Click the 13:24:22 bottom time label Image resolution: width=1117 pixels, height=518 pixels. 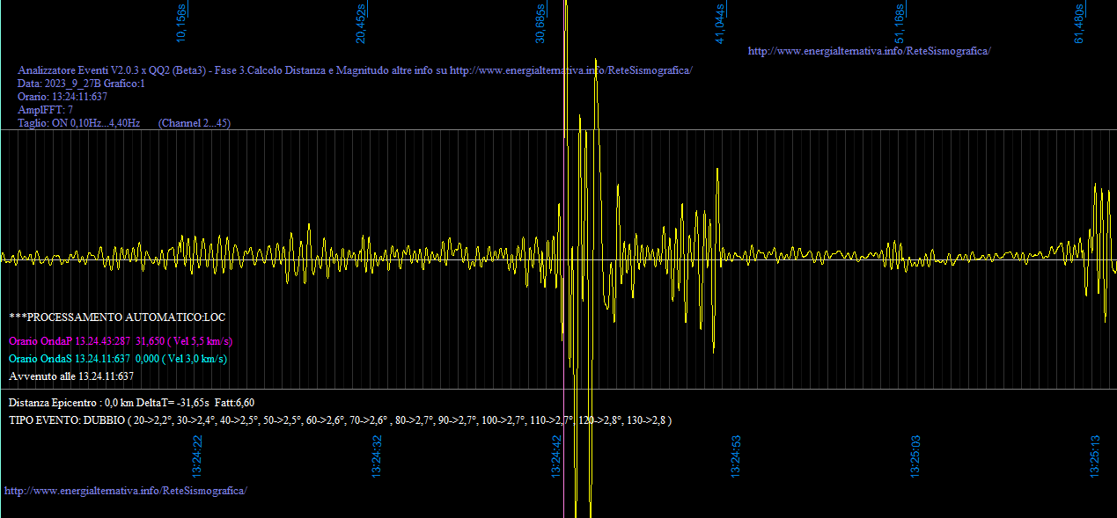coord(197,456)
